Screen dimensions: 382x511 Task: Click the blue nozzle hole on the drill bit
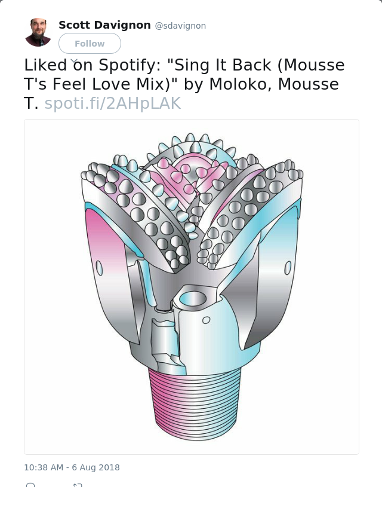click(x=193, y=298)
